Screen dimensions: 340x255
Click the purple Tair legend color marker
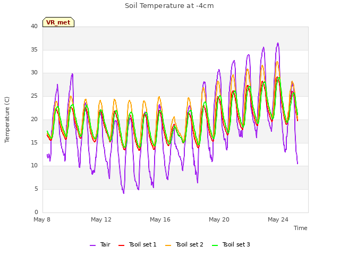[93, 245]
